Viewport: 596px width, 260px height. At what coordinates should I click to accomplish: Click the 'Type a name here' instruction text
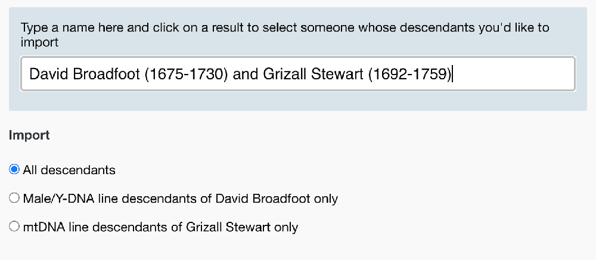[66, 27]
